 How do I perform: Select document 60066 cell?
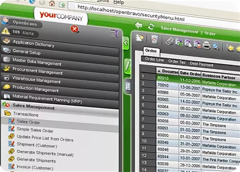click(163, 92)
